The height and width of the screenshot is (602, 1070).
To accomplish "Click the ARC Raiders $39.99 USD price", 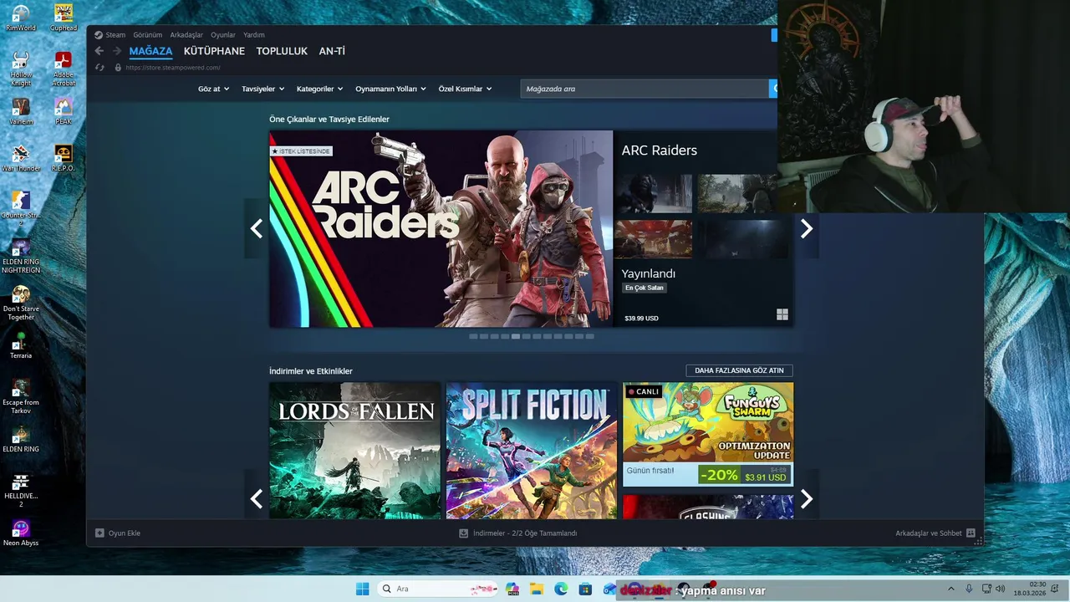I will coord(641,319).
